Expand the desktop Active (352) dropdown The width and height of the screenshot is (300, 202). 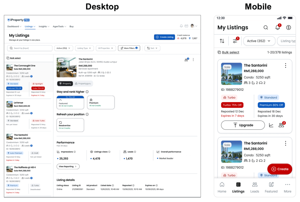63,48
